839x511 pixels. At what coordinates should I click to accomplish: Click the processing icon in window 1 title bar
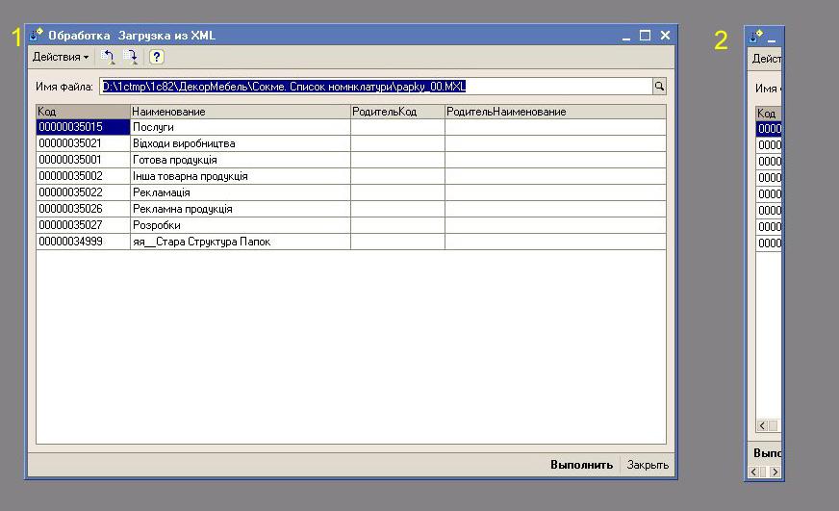(x=37, y=35)
